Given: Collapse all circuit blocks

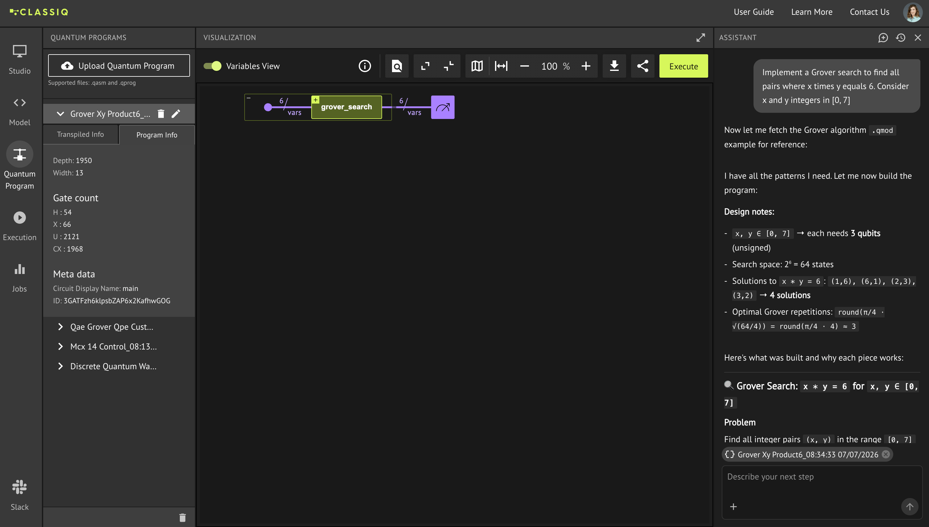Looking at the screenshot, I should coord(448,66).
